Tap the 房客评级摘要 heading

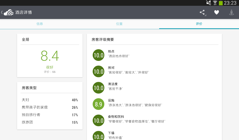(x=103, y=40)
